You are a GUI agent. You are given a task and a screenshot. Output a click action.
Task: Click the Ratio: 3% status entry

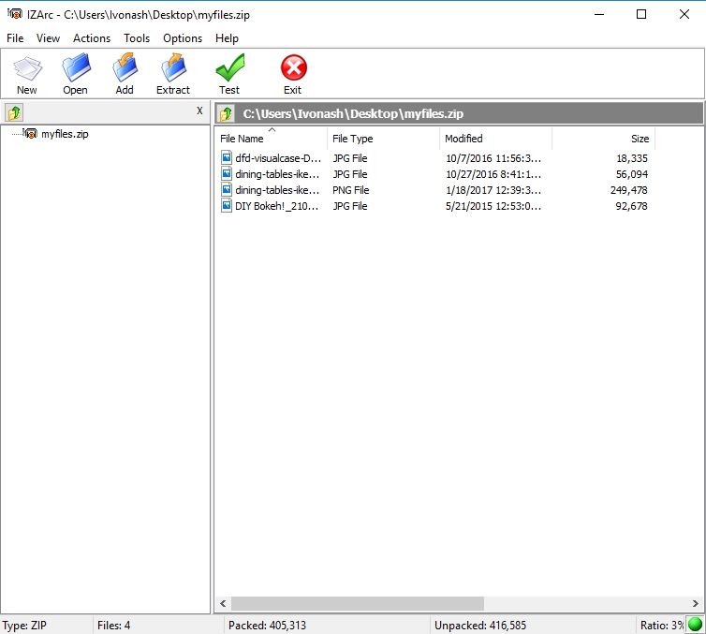662,625
